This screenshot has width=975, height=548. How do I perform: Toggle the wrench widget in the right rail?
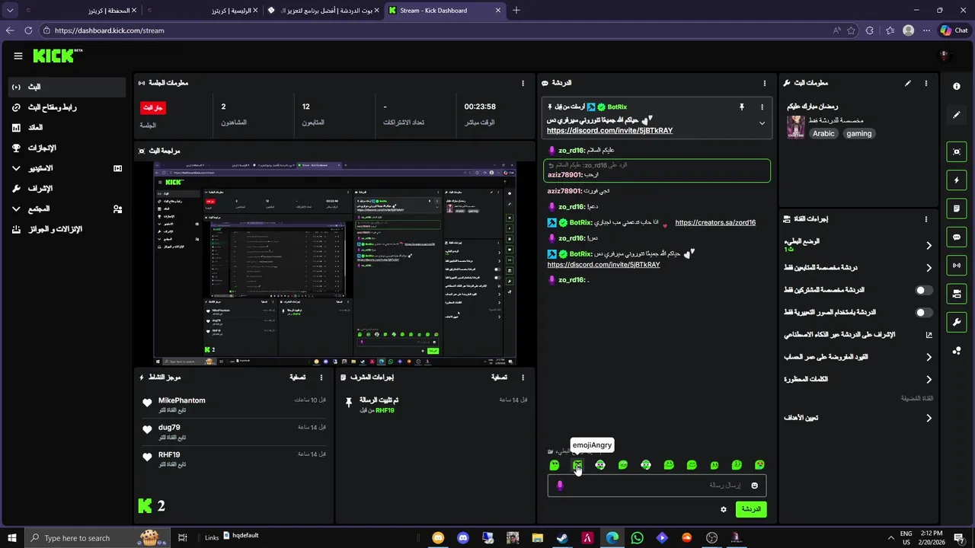[x=957, y=322]
